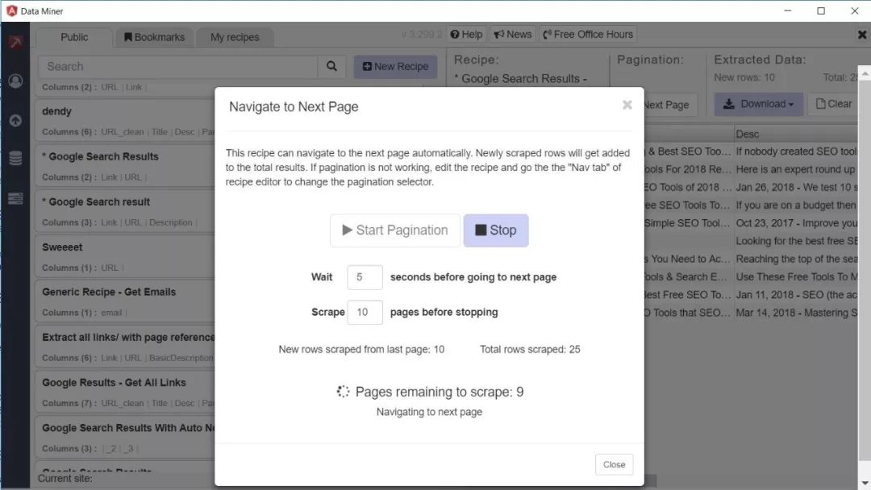
Task: Select Extract all links/ with page reference recipe
Action: point(125,347)
